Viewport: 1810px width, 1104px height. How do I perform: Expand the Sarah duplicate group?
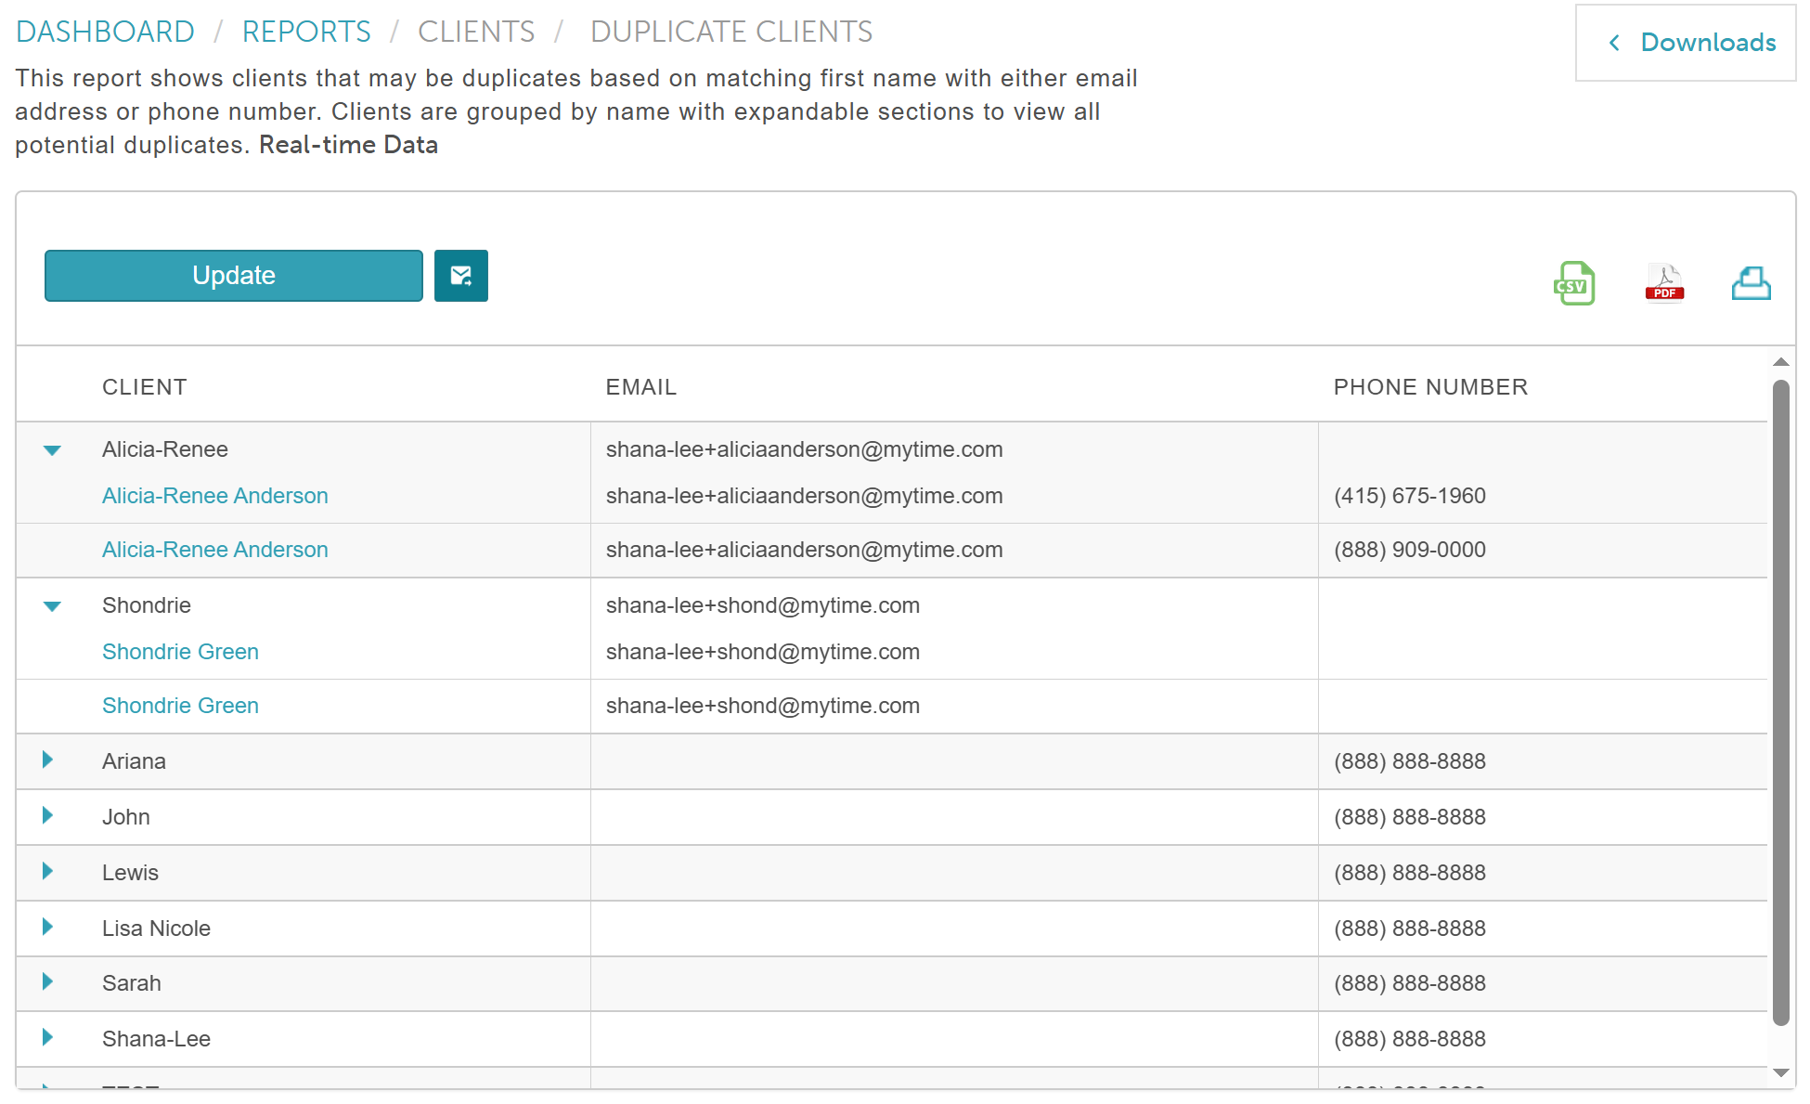pos(47,982)
